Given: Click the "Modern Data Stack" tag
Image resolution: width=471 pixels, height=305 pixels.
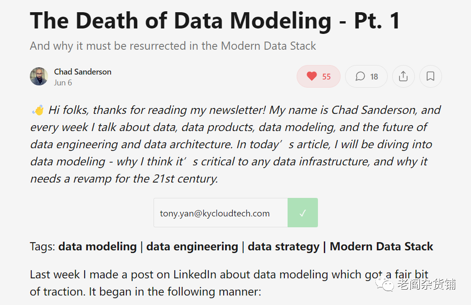Looking at the screenshot, I should (x=381, y=247).
